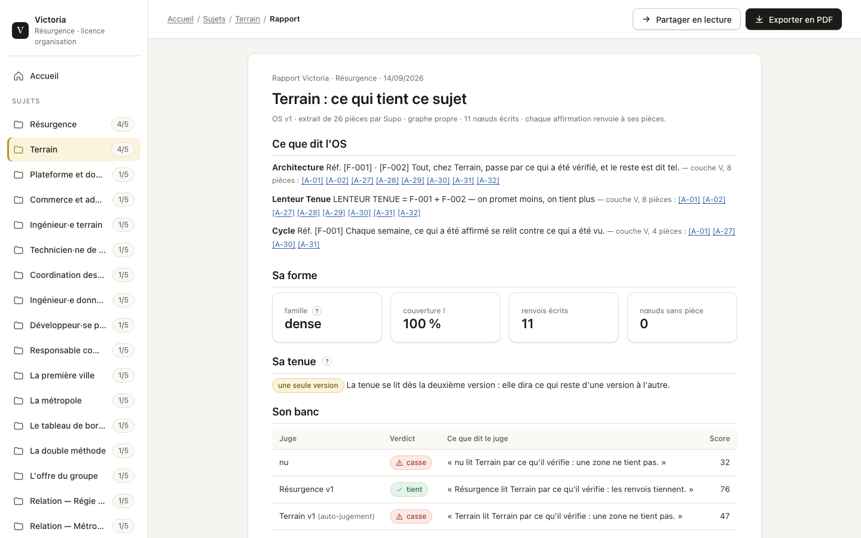Open the Développeur·se p... subject
Image resolution: width=861 pixels, height=538 pixels.
(x=74, y=325)
